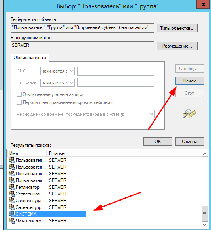Click the icon of Серверы упр... entry

tap(12, 207)
